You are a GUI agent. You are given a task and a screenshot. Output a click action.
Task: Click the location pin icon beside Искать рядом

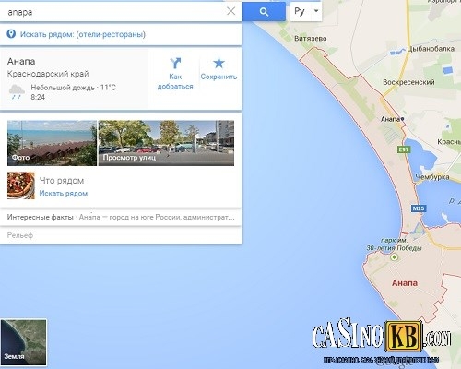(x=11, y=34)
